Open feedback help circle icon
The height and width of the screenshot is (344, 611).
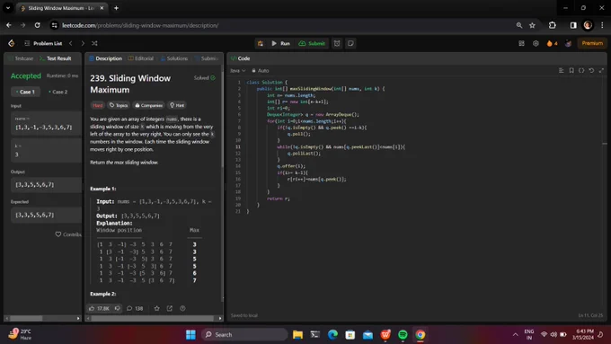[182, 308]
